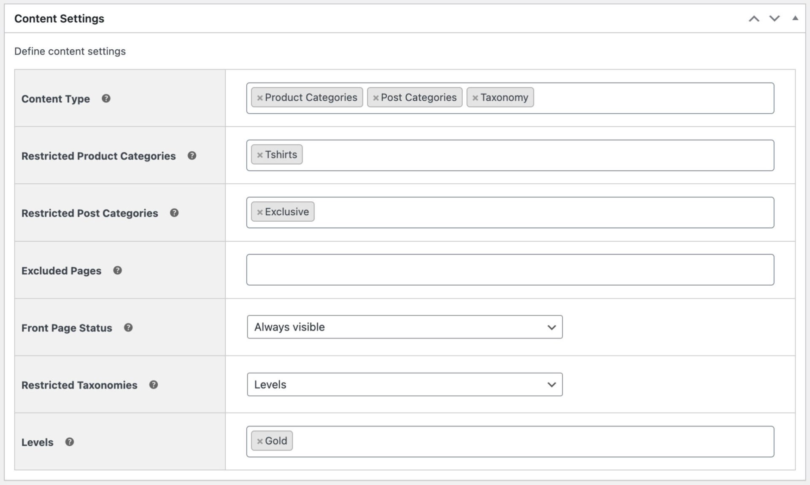Remove the Post Categories tag
810x485 pixels.
tap(376, 97)
